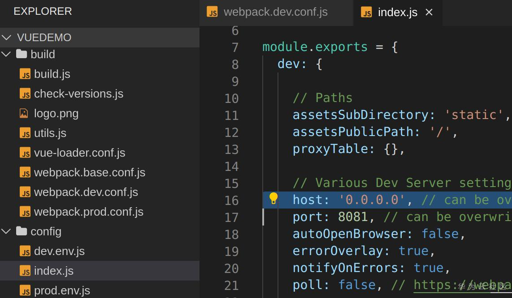Click line number 17 in gutter

(231, 217)
